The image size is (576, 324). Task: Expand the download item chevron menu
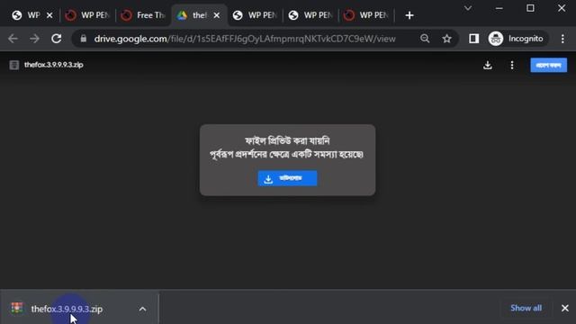click(142, 309)
